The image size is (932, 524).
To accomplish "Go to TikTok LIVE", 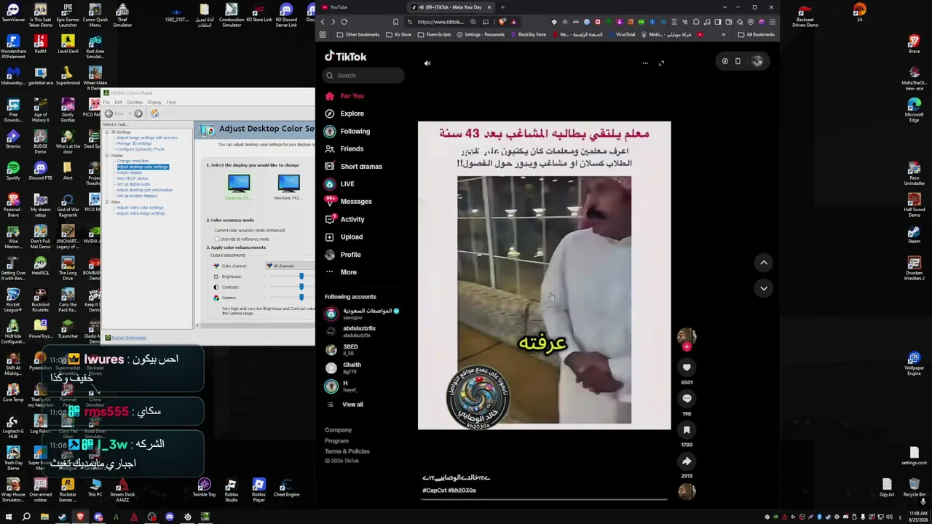I will pyautogui.click(x=340, y=184).
